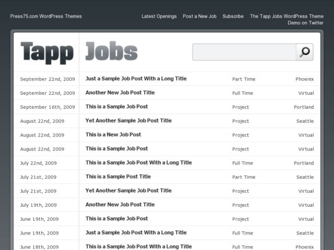Click inside the job search field

point(244,52)
